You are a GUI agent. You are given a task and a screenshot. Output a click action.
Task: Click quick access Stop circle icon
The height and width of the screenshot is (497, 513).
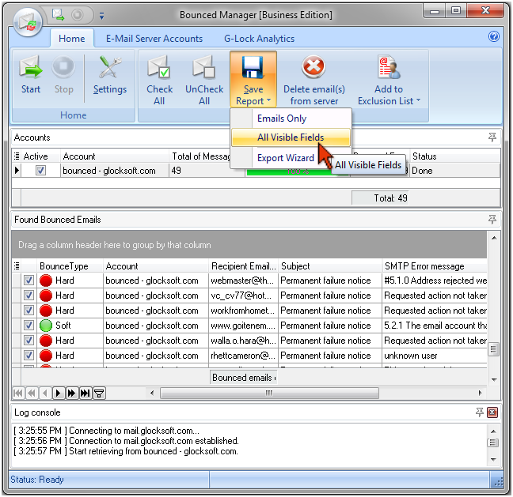pyautogui.click(x=78, y=15)
